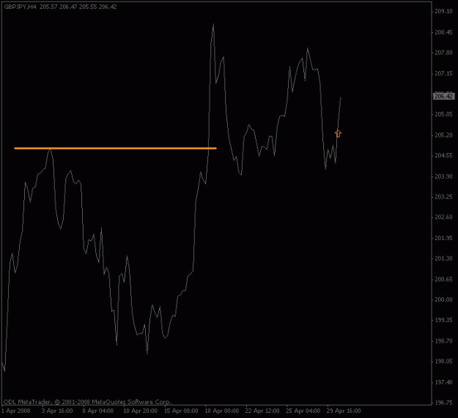
Task: Click the 201.95 price axis label
Action: (x=443, y=238)
